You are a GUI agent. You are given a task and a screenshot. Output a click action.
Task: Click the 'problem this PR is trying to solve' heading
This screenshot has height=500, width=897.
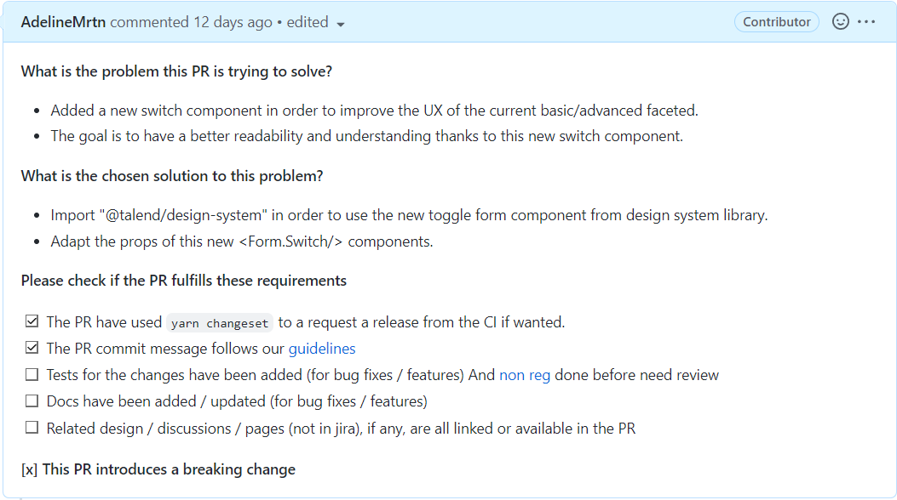point(176,71)
